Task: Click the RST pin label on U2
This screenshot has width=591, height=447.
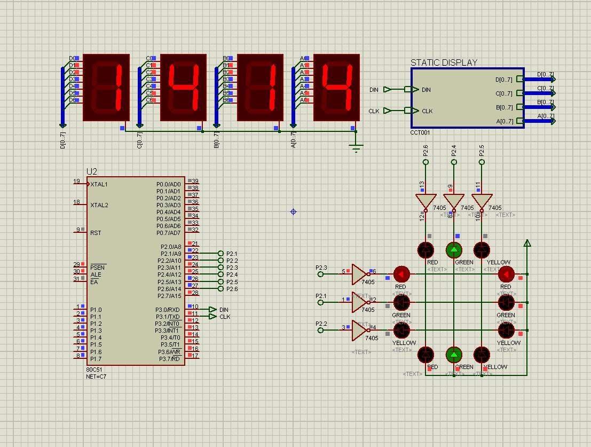Action: coord(96,233)
